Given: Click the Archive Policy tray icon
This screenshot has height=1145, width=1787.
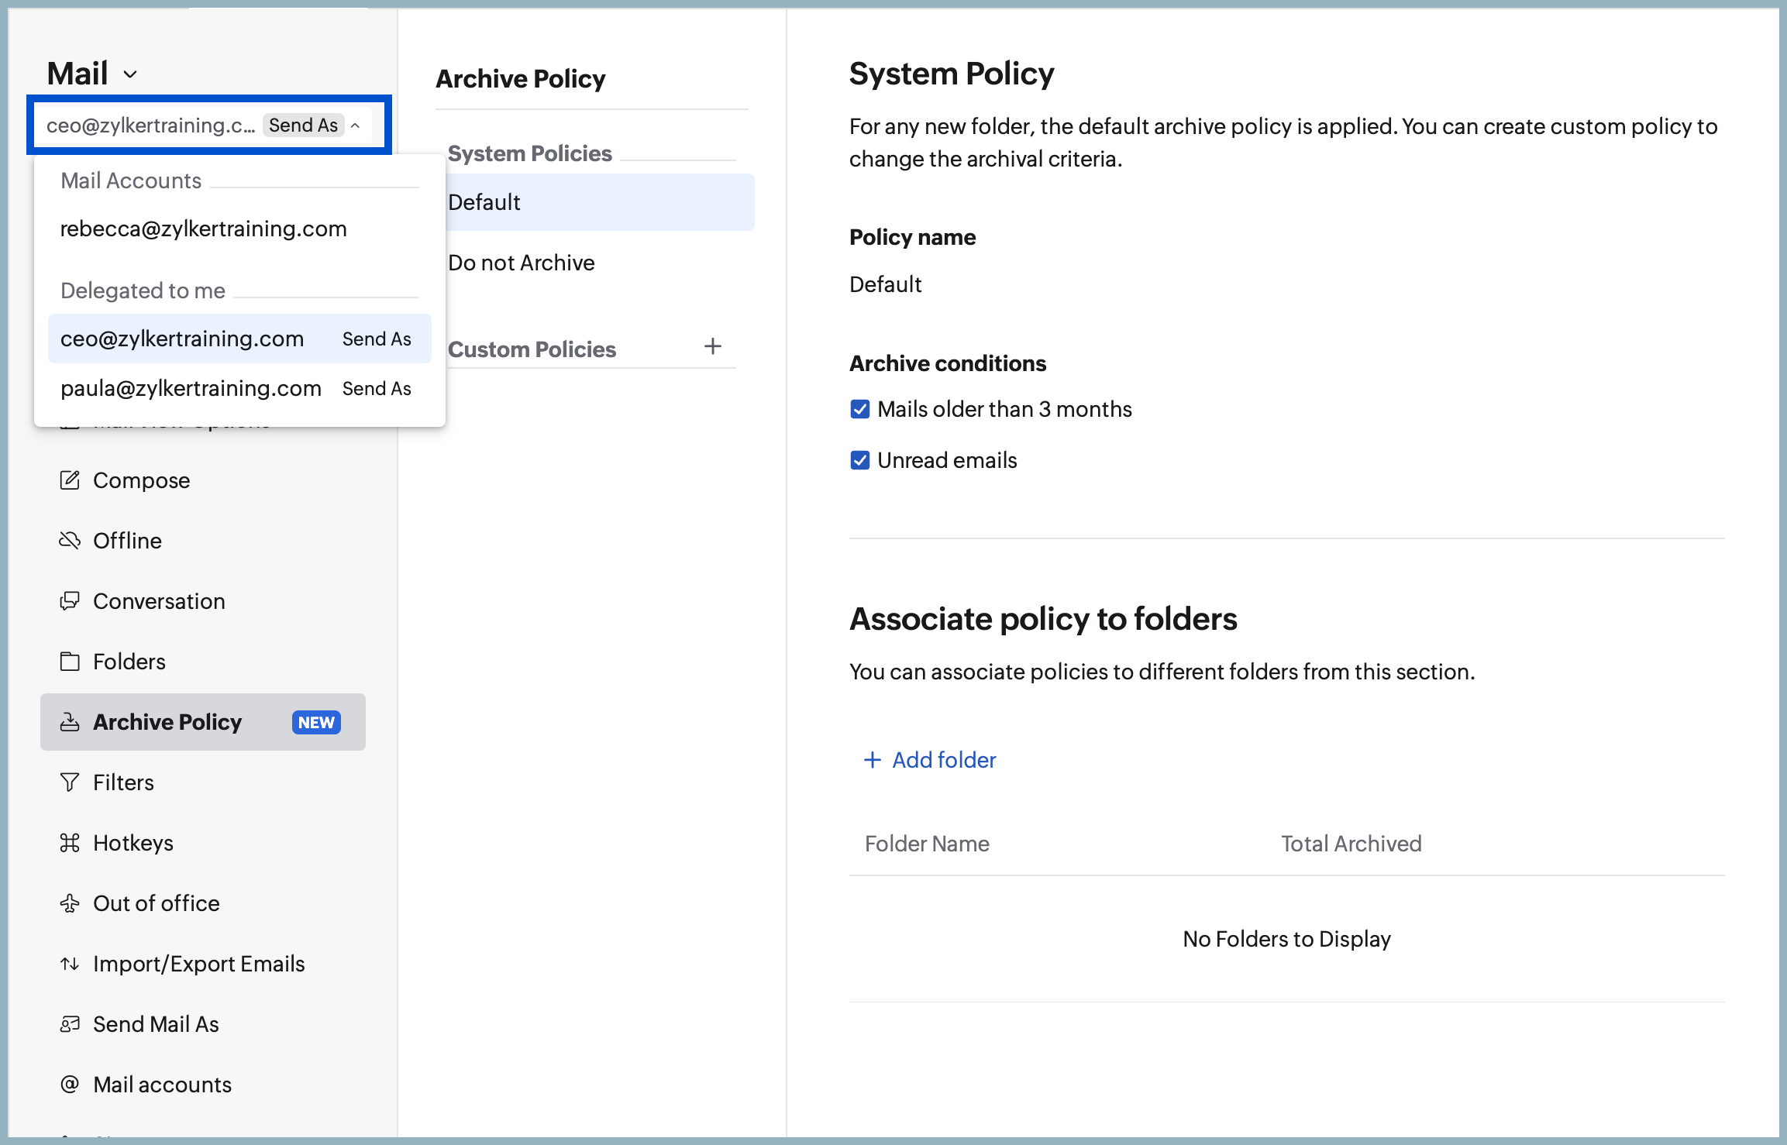Looking at the screenshot, I should tap(70, 722).
